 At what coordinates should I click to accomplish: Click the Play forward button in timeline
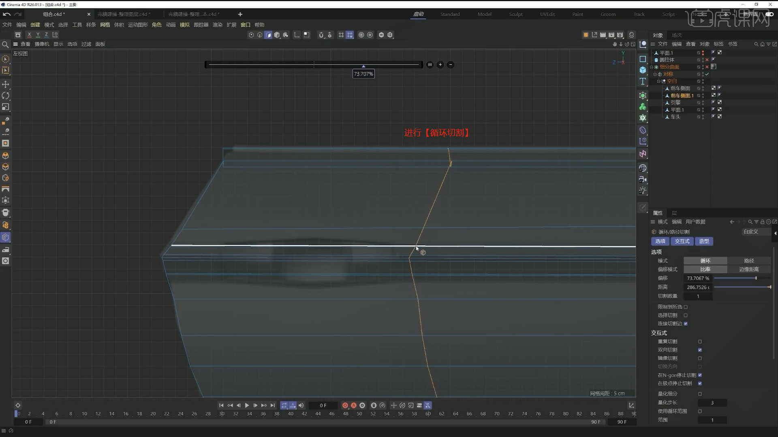click(247, 405)
